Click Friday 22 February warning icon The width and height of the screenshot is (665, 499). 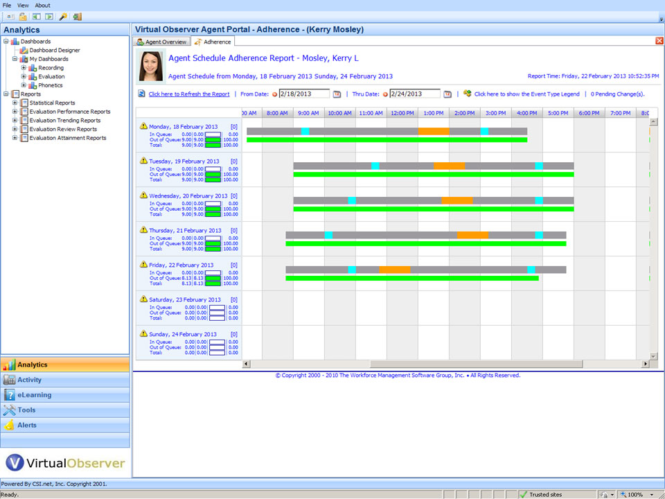[144, 264]
